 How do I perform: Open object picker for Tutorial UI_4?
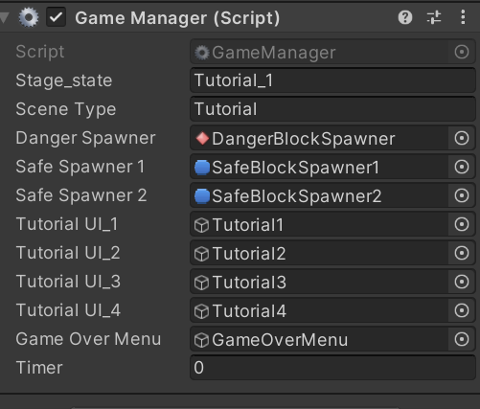pyautogui.click(x=462, y=310)
